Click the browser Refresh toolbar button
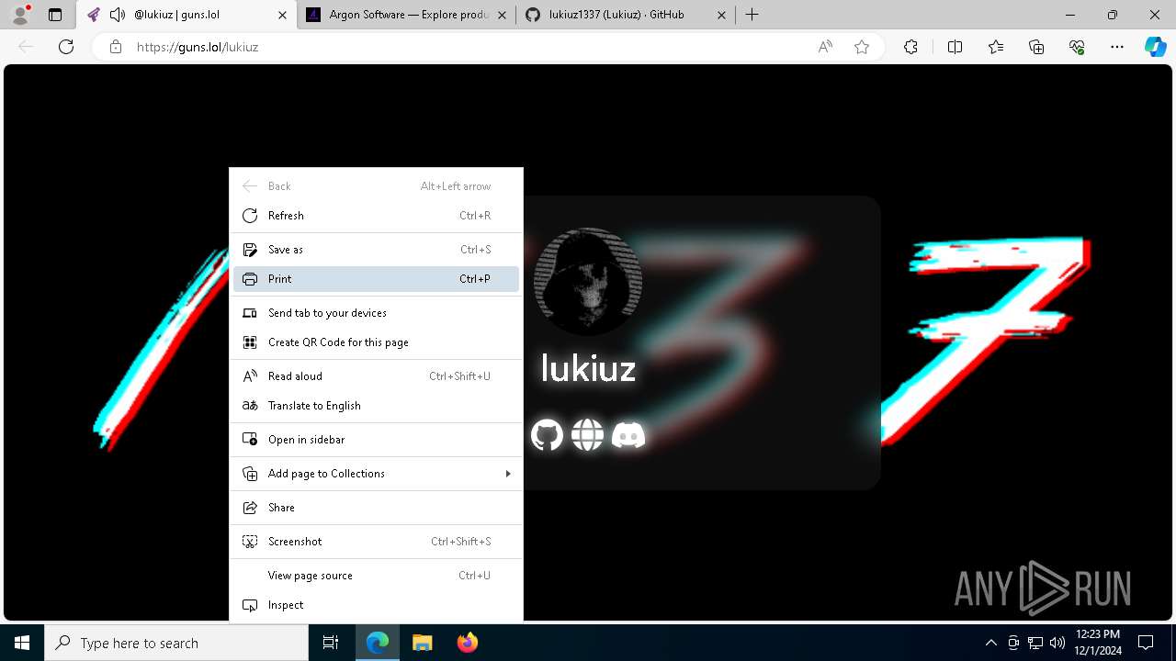The width and height of the screenshot is (1176, 661). (x=66, y=47)
